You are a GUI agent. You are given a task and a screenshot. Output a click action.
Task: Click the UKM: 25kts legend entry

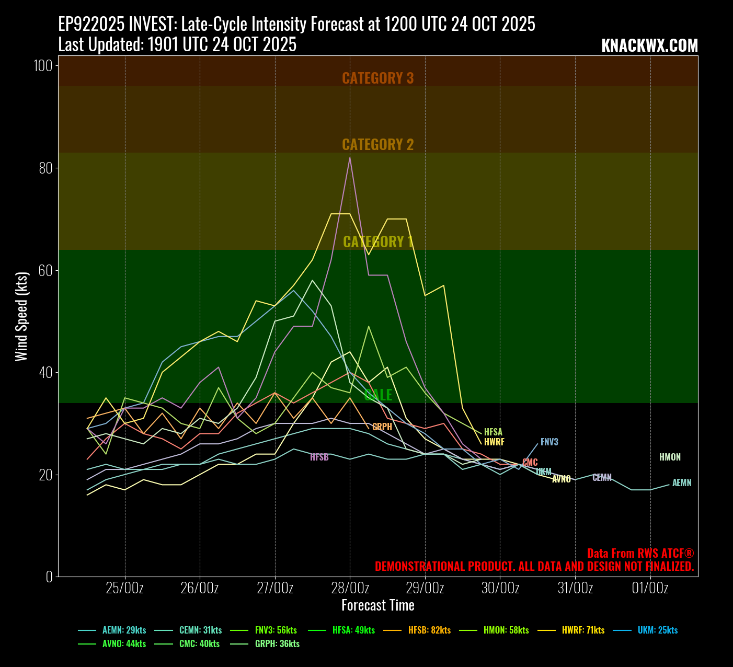(657, 630)
